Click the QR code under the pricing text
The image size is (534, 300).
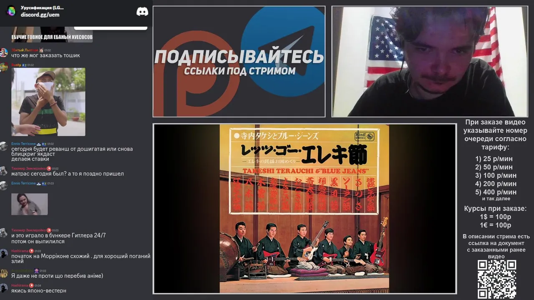tap(497, 279)
